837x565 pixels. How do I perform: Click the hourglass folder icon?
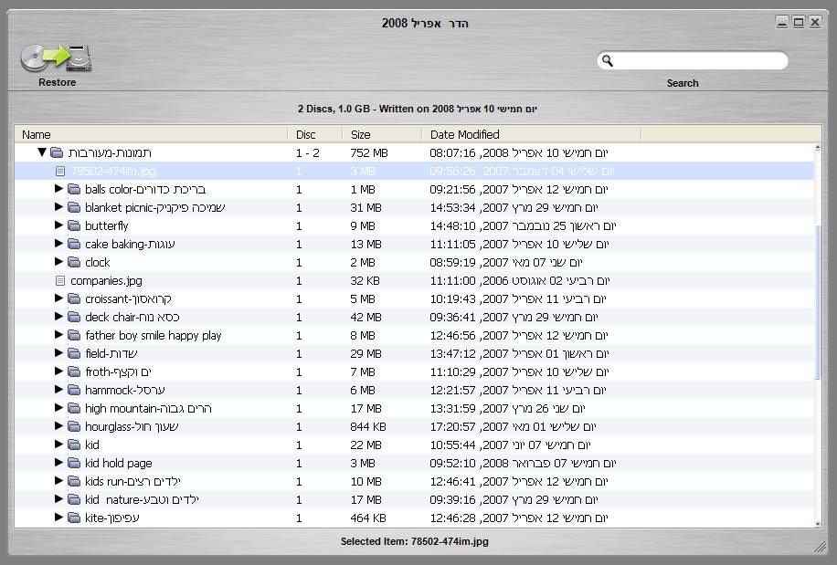(74, 426)
